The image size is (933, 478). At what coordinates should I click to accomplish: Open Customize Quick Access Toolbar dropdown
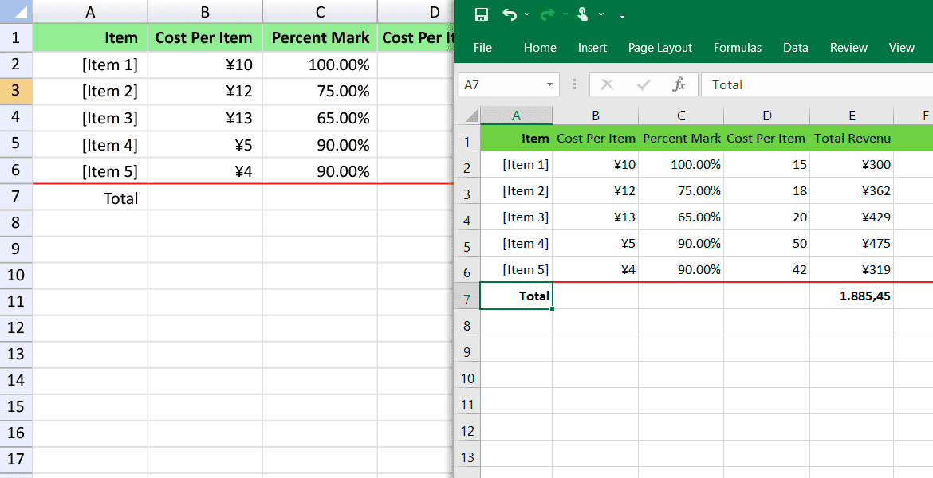coord(622,15)
